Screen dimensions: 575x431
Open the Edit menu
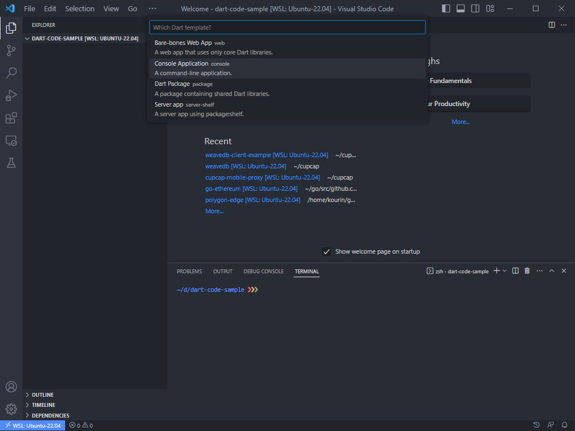point(50,8)
